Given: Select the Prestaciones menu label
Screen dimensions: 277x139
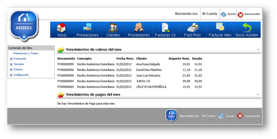Looking at the screenshot, I should pyautogui.click(x=87, y=35).
